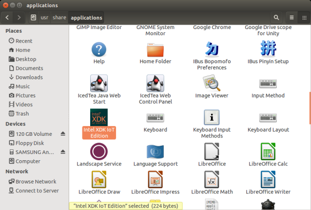Image resolution: width=311 pixels, height=210 pixels.
Task: Click the search magnifier button
Action: [276, 18]
